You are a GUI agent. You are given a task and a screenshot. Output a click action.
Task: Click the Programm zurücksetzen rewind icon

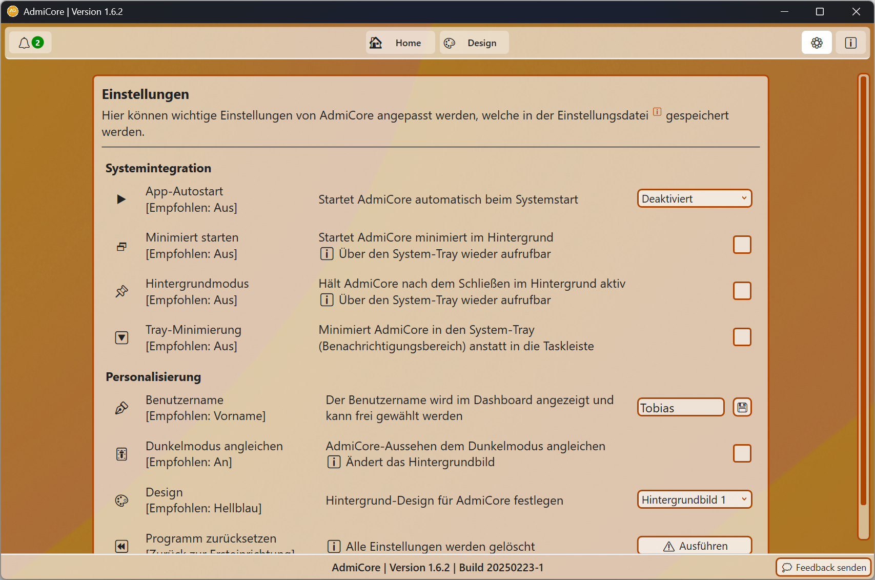coord(121,546)
